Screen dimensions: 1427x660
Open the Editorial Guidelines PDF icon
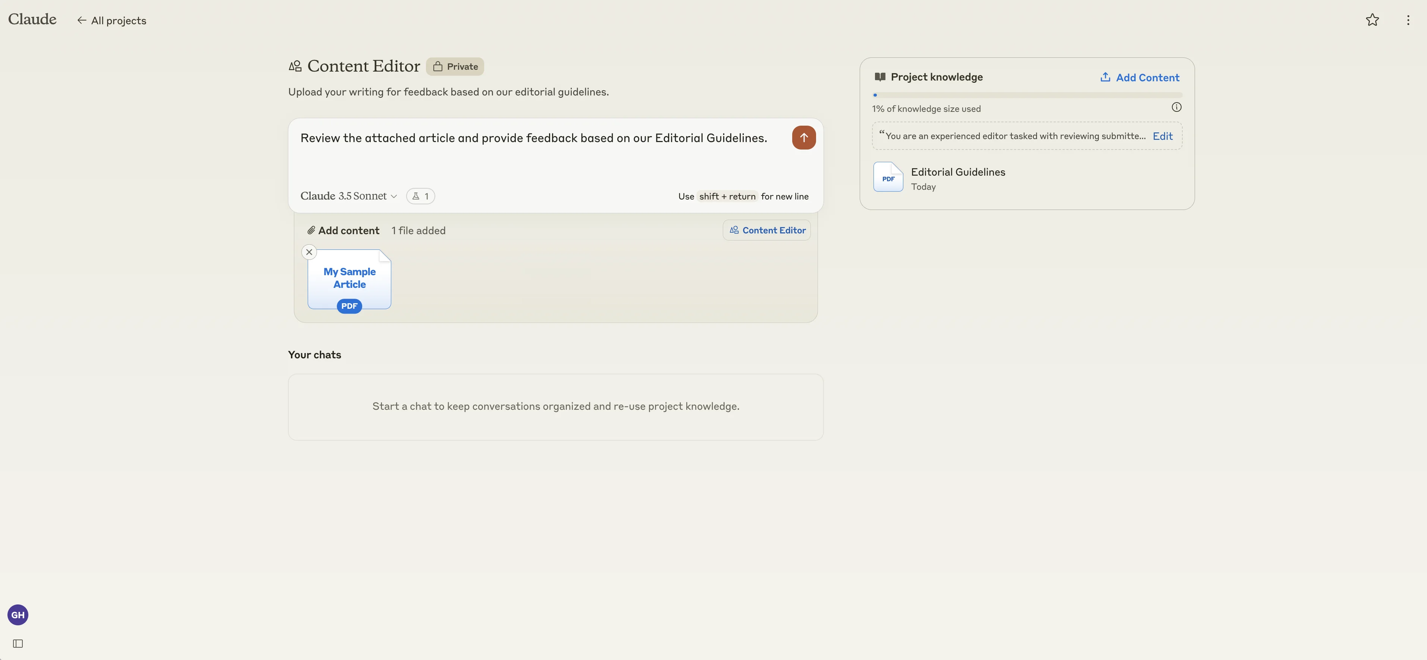coord(887,177)
